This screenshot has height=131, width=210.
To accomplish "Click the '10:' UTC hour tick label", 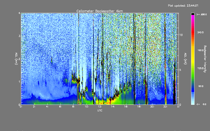I will point(87,107).
